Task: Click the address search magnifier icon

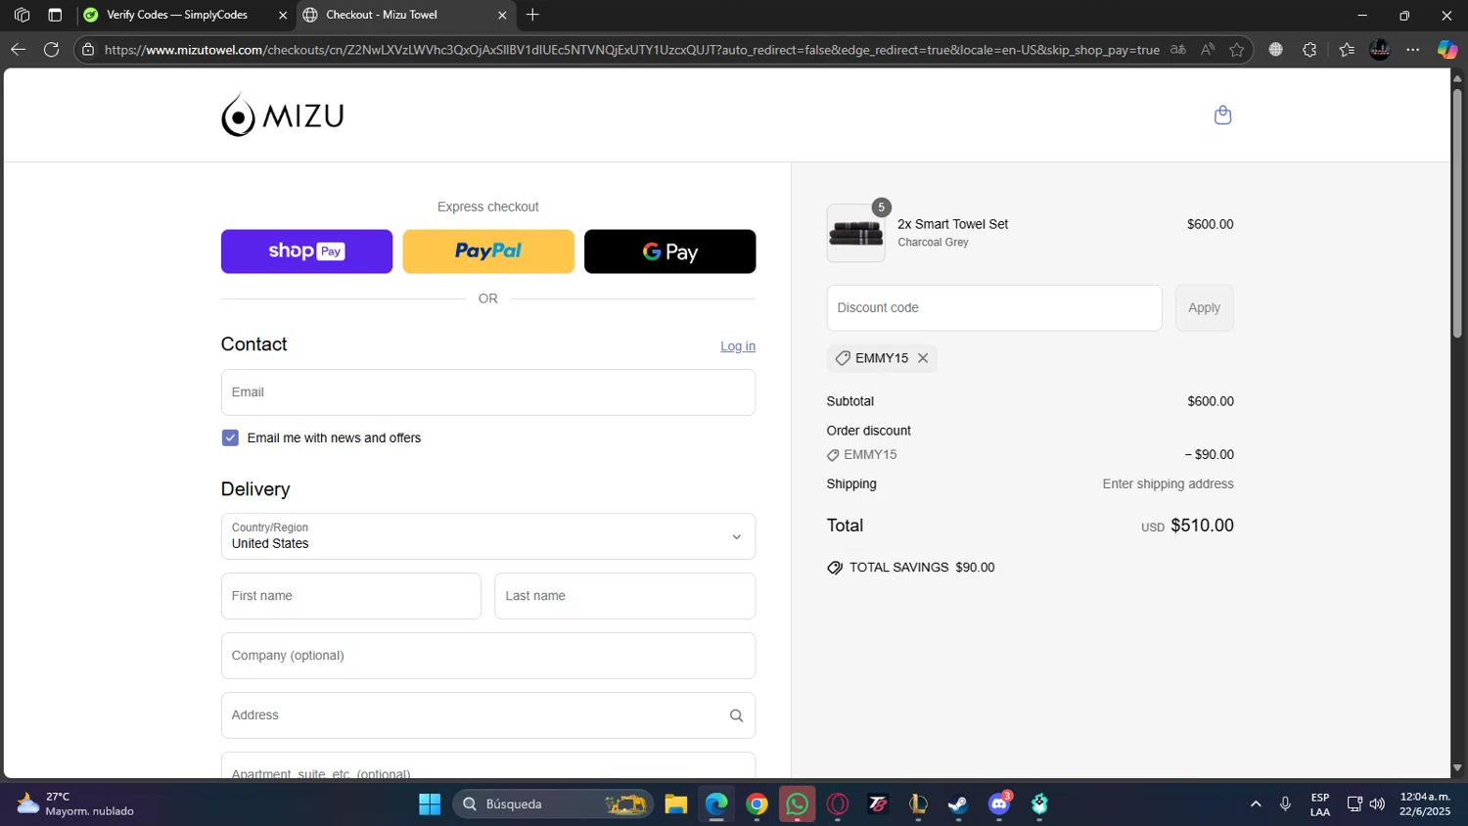Action: (x=736, y=715)
